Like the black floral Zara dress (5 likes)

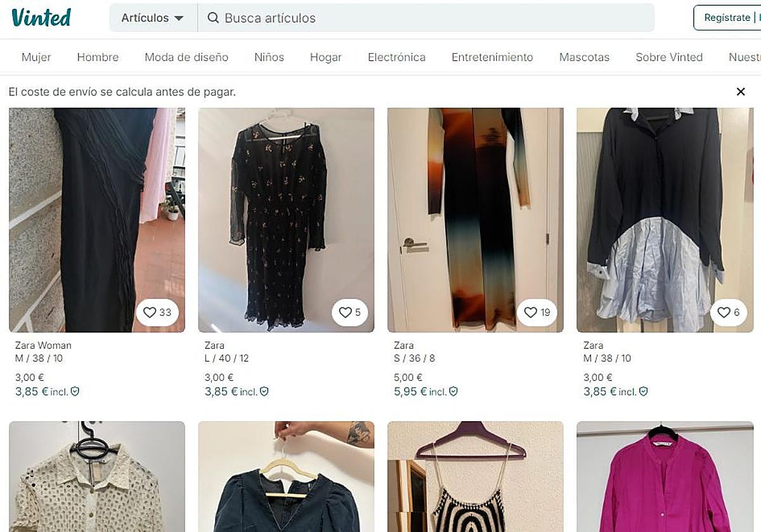[345, 312]
